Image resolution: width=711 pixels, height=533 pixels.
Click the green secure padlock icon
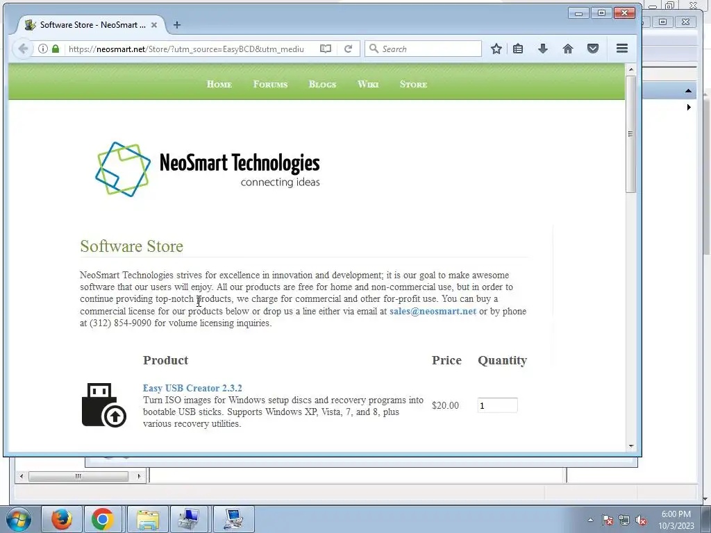[x=56, y=49]
